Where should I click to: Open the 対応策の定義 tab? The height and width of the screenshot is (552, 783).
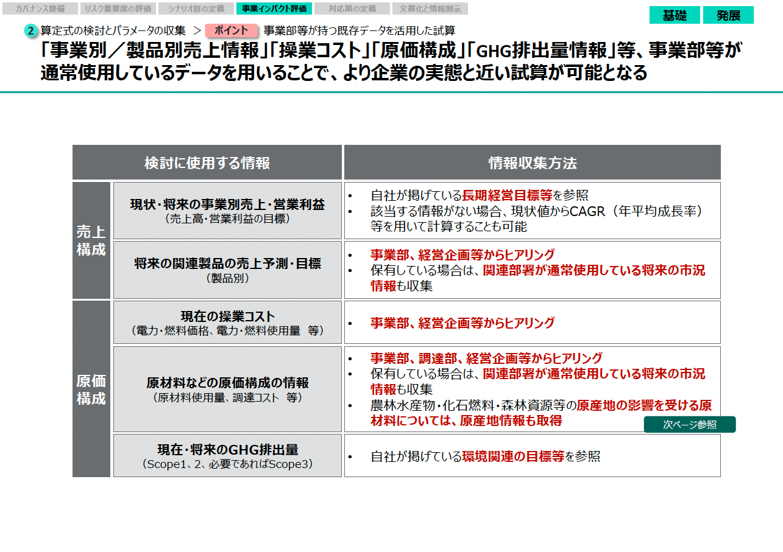point(352,9)
